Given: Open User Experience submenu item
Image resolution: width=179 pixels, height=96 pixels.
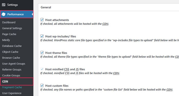Looking at the screenshot, I should click(x=12, y=93).
